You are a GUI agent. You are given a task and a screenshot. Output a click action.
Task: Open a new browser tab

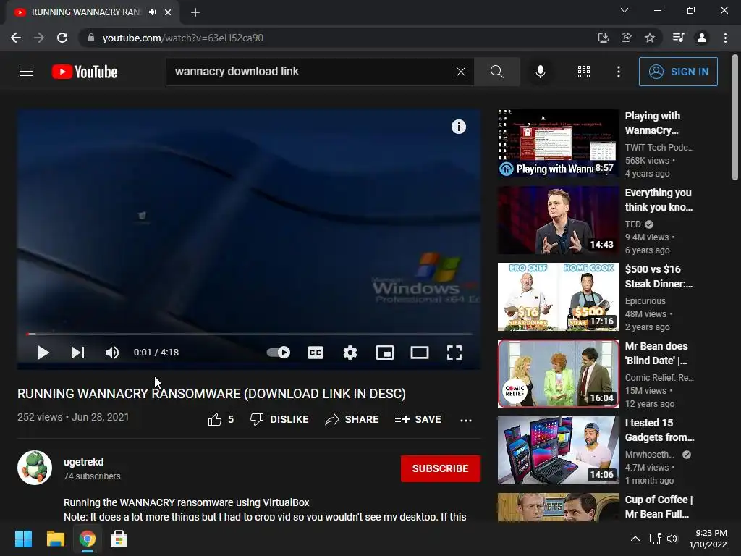pyautogui.click(x=195, y=12)
